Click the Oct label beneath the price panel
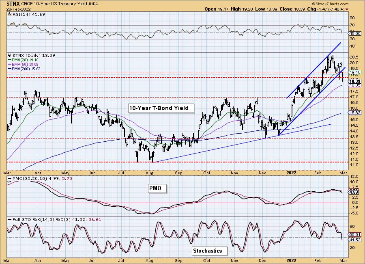This screenshot has height=264, width=365. click(x=207, y=173)
